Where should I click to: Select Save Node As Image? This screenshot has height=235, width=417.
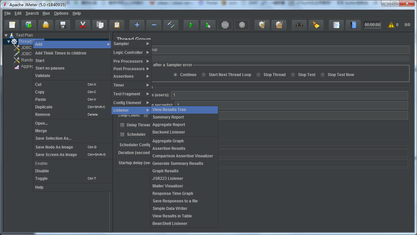tap(73, 147)
